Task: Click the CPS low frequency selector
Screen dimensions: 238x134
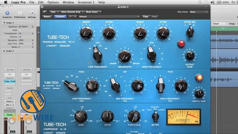Action: pyautogui.click(x=97, y=55)
